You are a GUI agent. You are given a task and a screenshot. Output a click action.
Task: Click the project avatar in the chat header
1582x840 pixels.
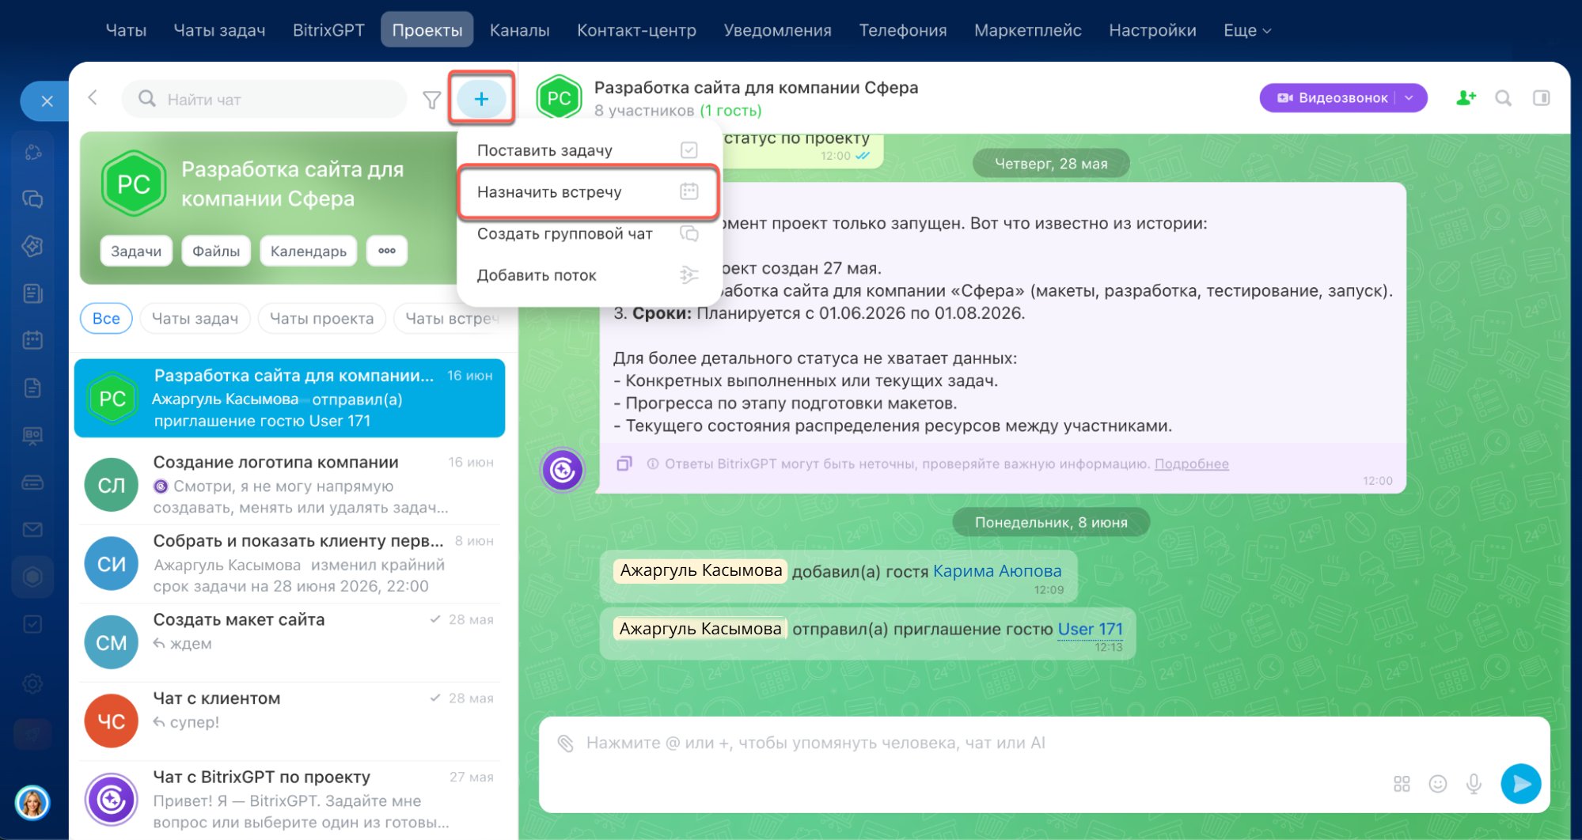[x=559, y=98]
